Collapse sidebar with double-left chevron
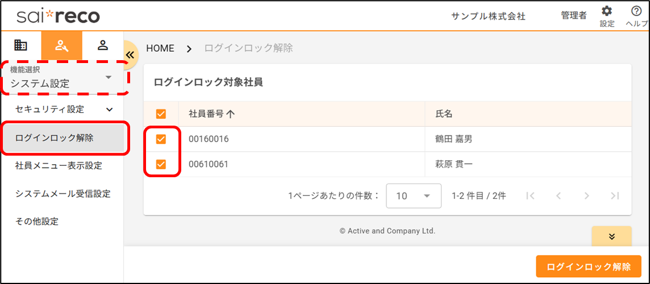This screenshot has height=284, width=650. (x=130, y=55)
